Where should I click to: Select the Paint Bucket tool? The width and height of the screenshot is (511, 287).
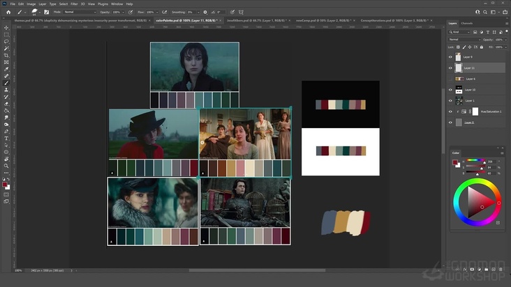pyautogui.click(x=6, y=111)
